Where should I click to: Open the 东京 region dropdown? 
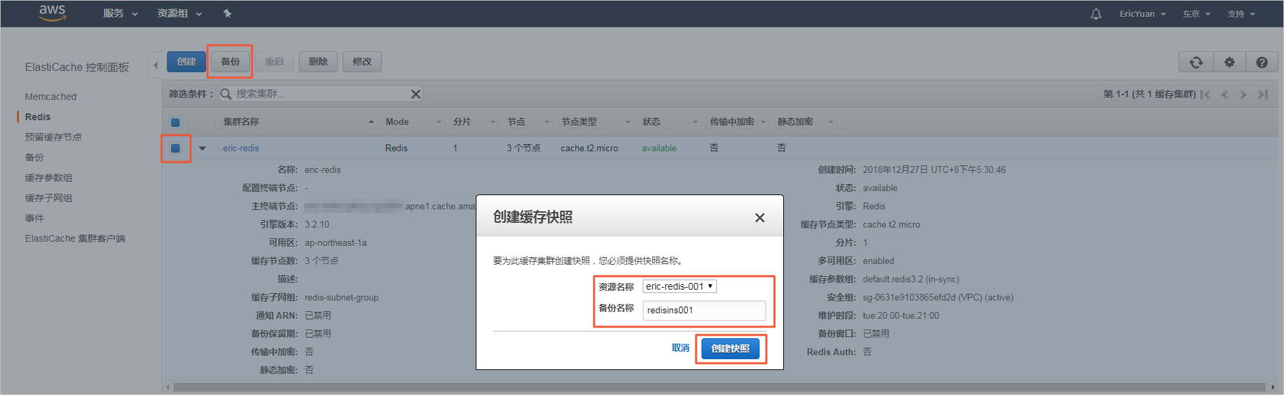[1196, 14]
